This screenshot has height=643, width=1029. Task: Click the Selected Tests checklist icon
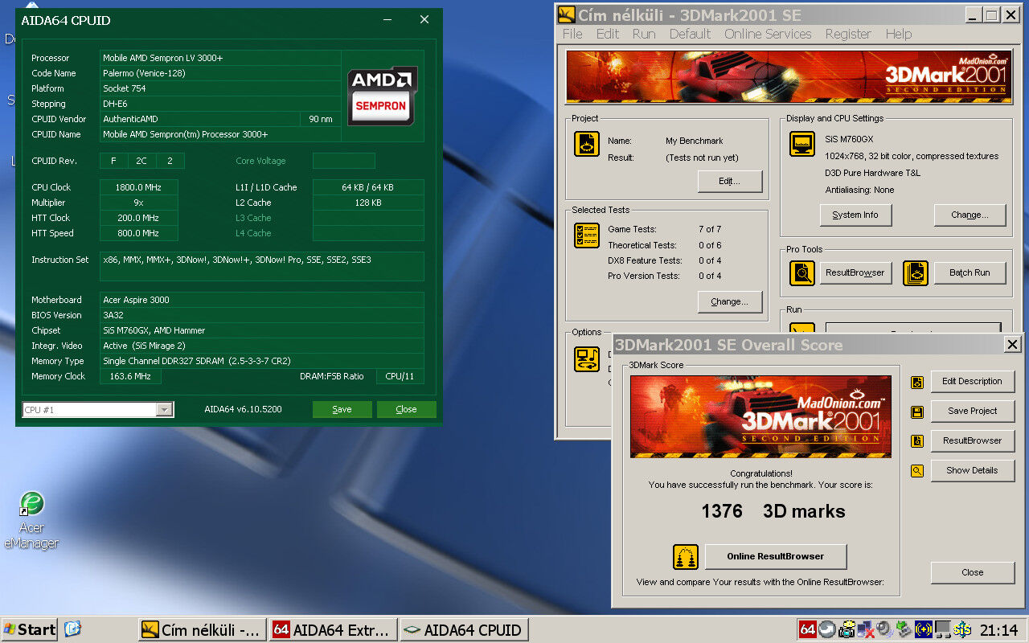click(x=587, y=235)
